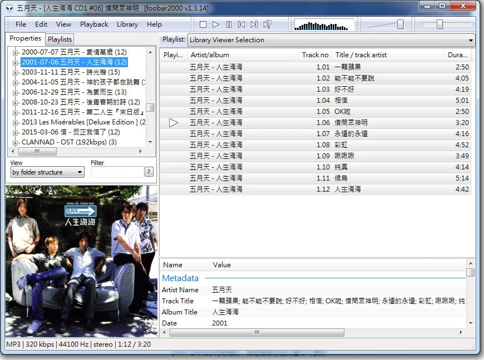Image resolution: width=484 pixels, height=360 pixels.
Task: Click the Filter text input field
Action: tap(117, 172)
